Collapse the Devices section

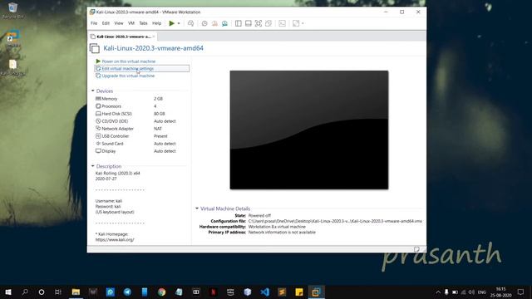[x=93, y=91]
